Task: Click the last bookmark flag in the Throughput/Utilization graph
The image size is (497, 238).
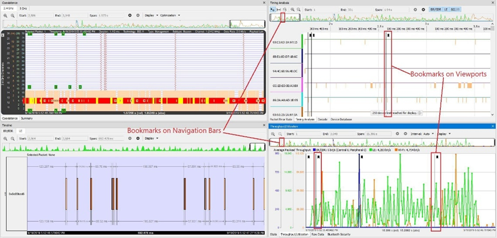Action: [x=437, y=157]
